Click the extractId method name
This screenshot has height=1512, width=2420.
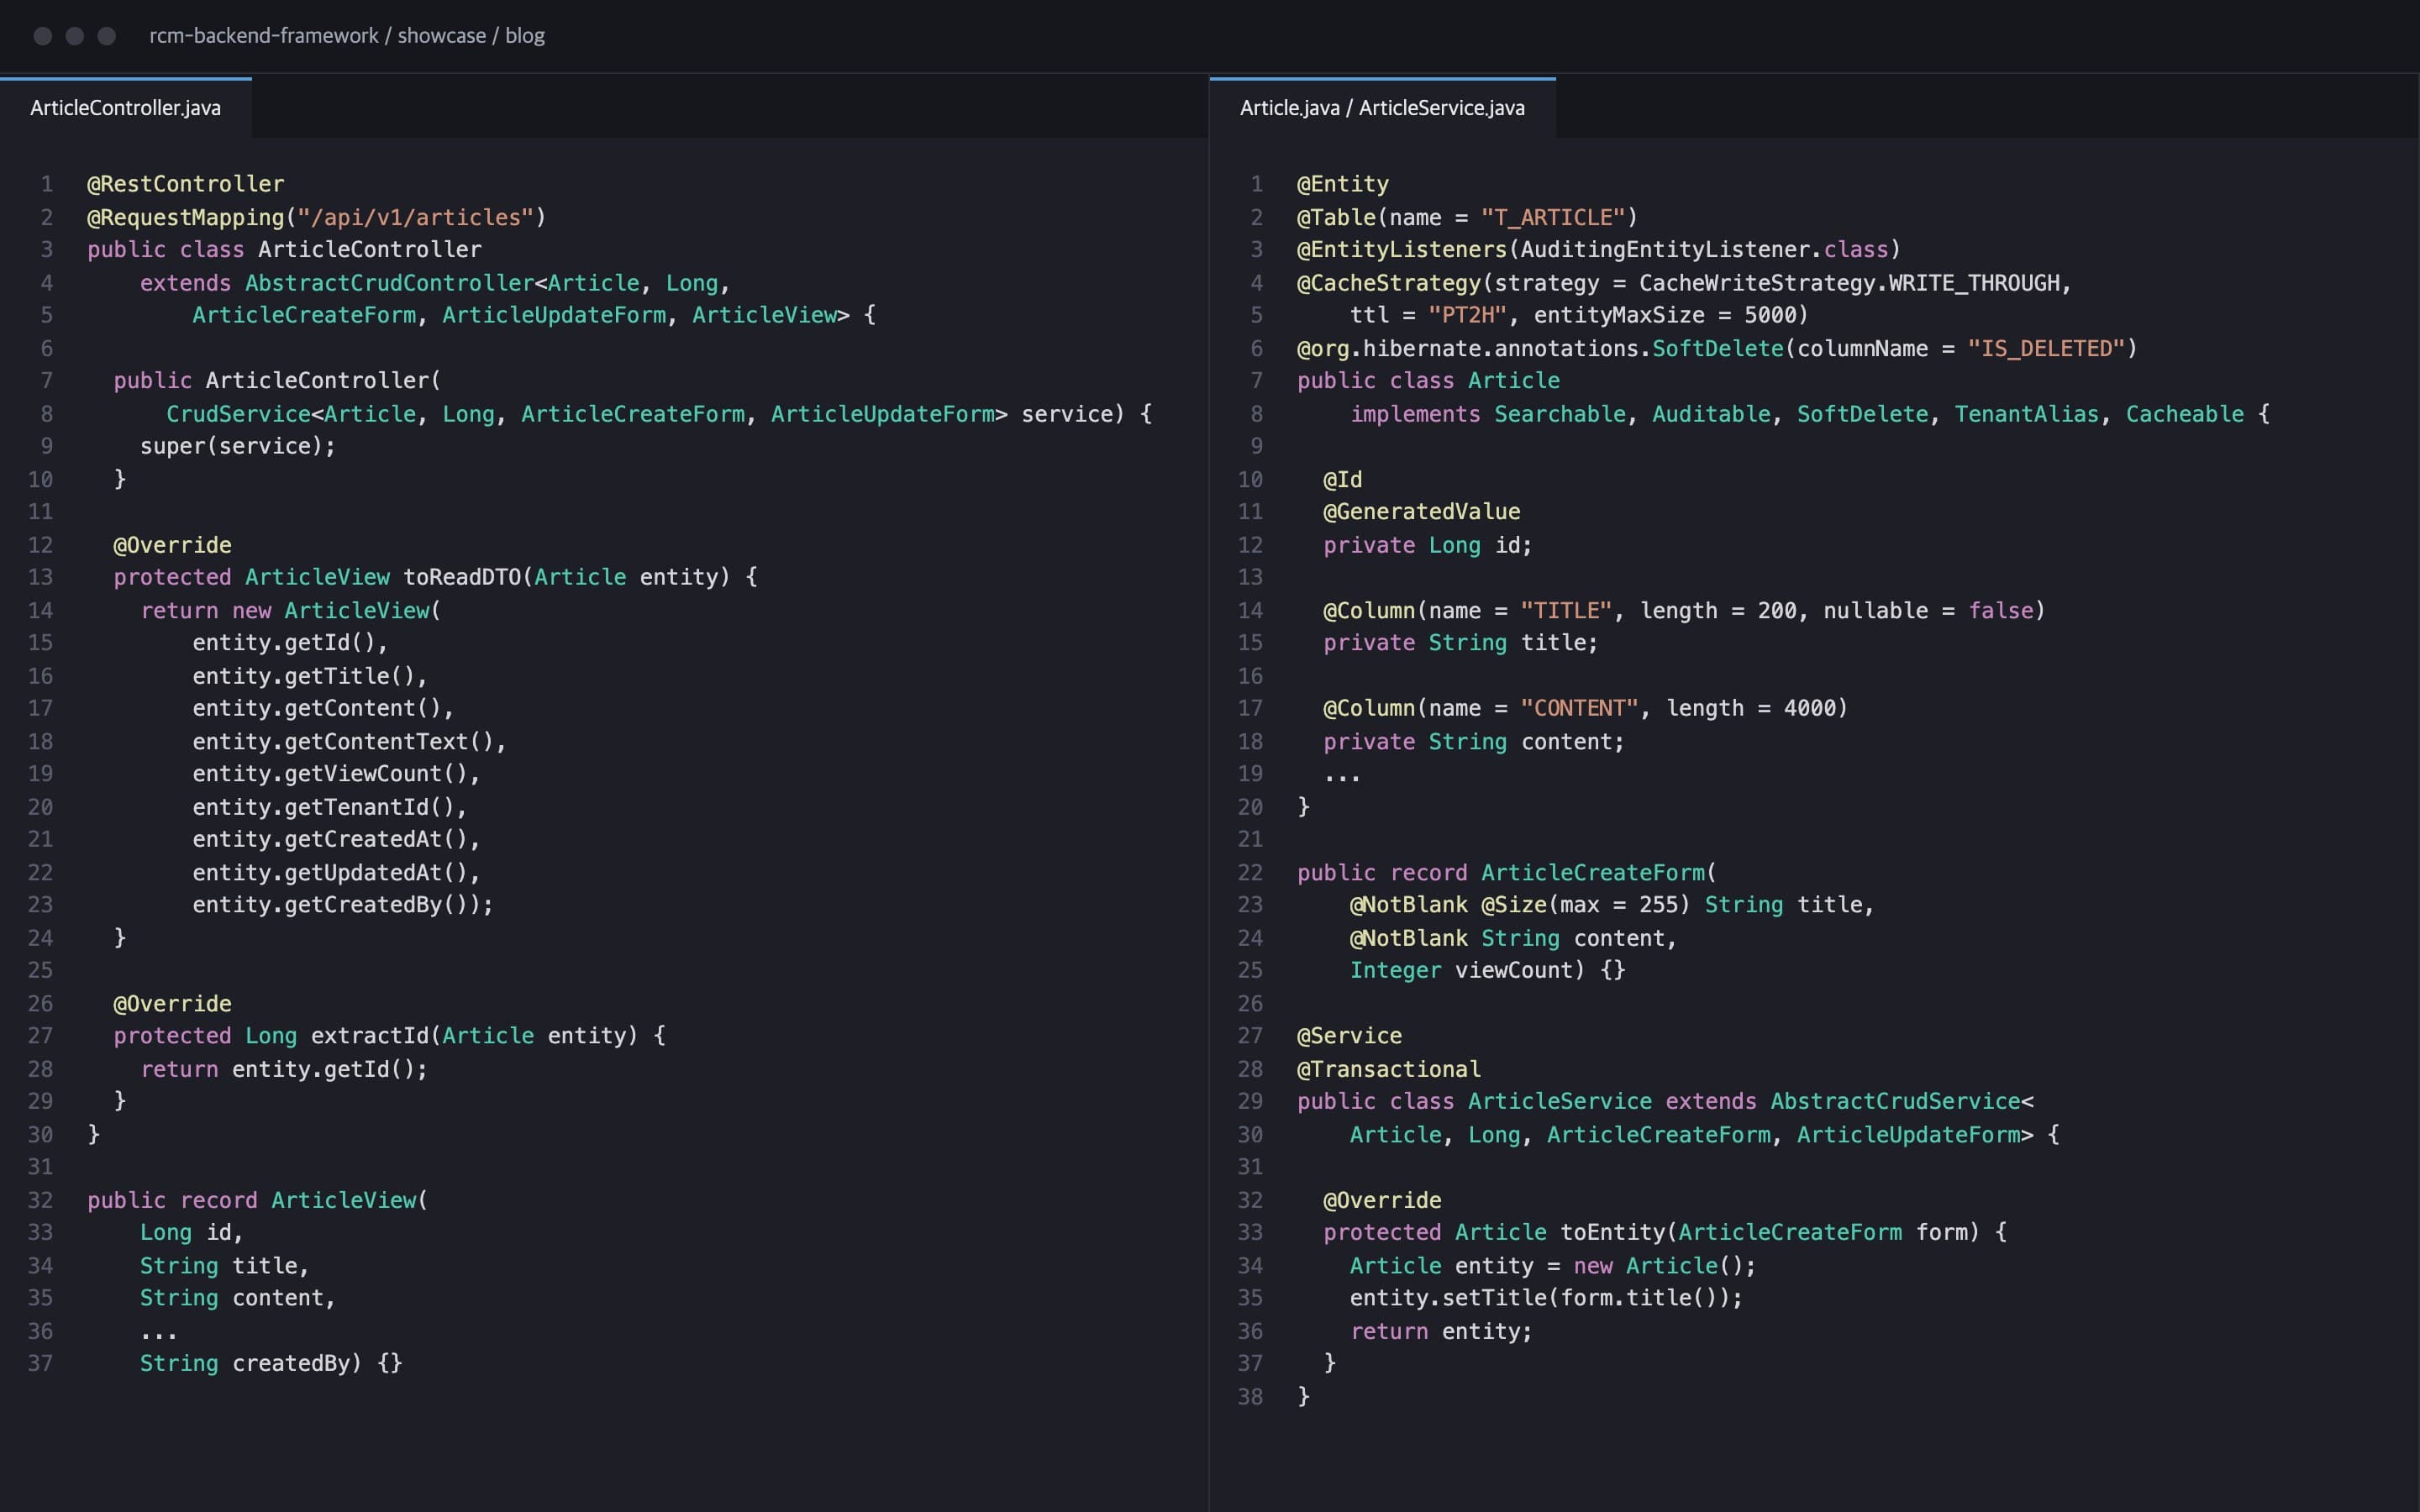point(370,1036)
